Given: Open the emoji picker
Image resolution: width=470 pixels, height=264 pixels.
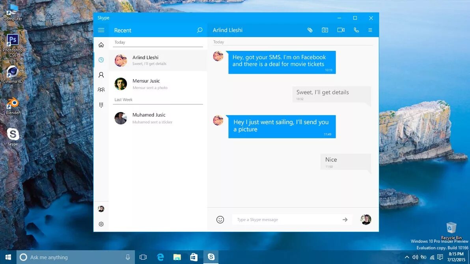Looking at the screenshot, I should 220,219.
